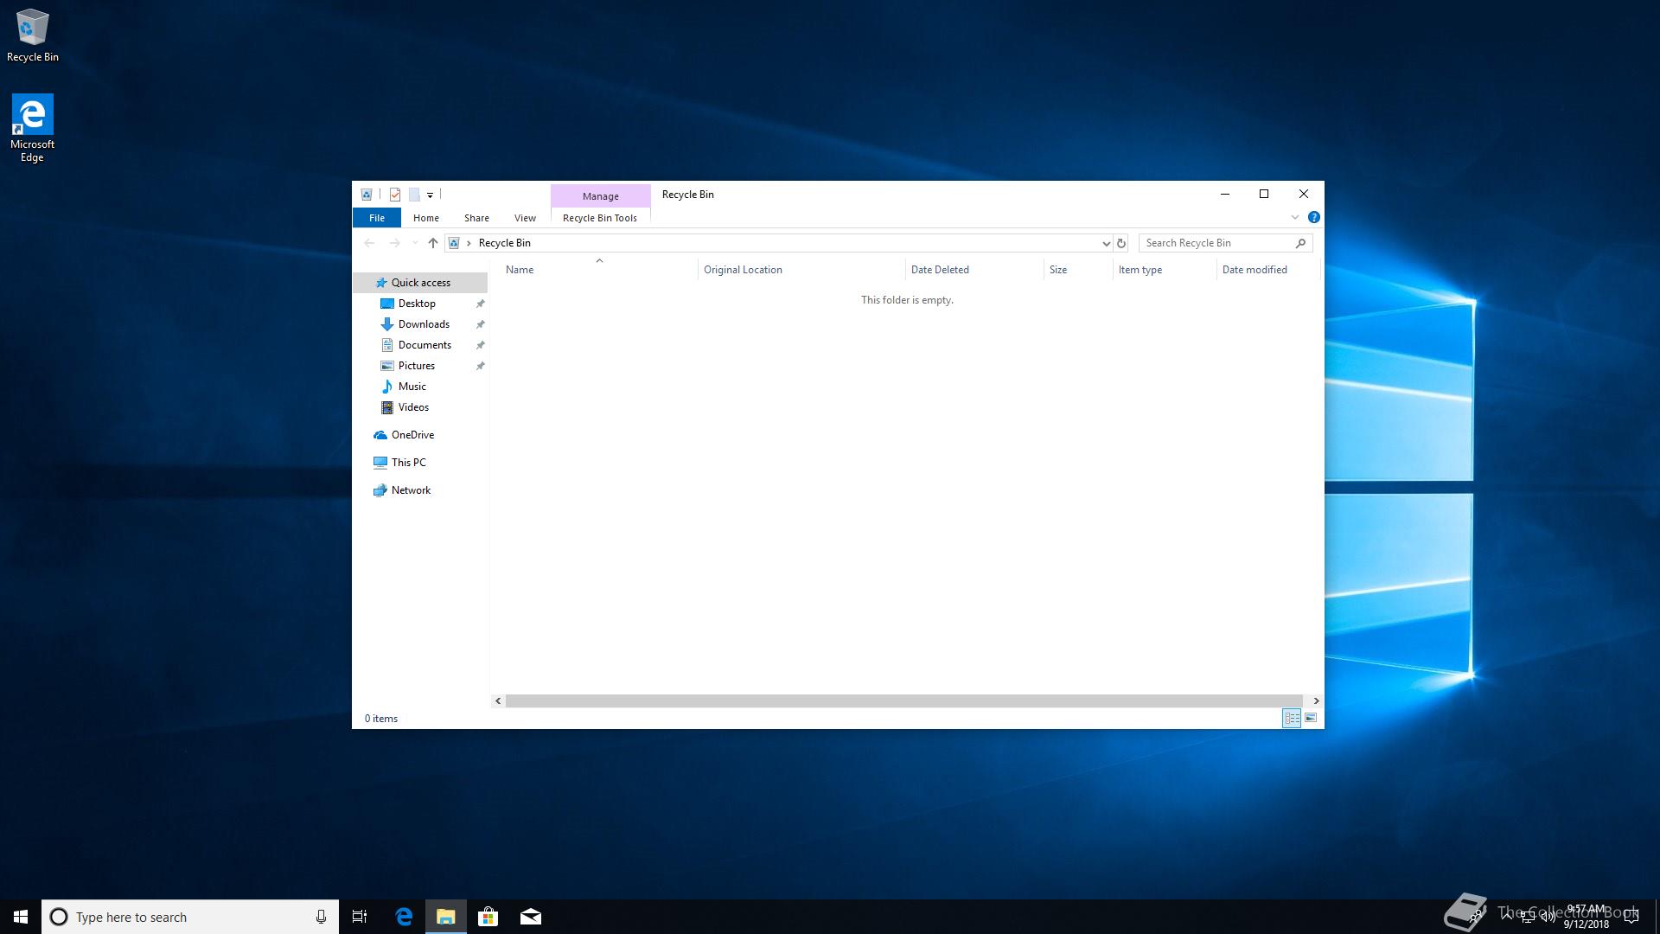Open Mail app from taskbar
The height and width of the screenshot is (934, 1660).
(x=531, y=917)
